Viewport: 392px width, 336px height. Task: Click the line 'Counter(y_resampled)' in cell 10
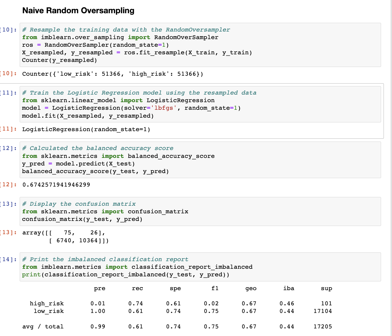point(60,60)
